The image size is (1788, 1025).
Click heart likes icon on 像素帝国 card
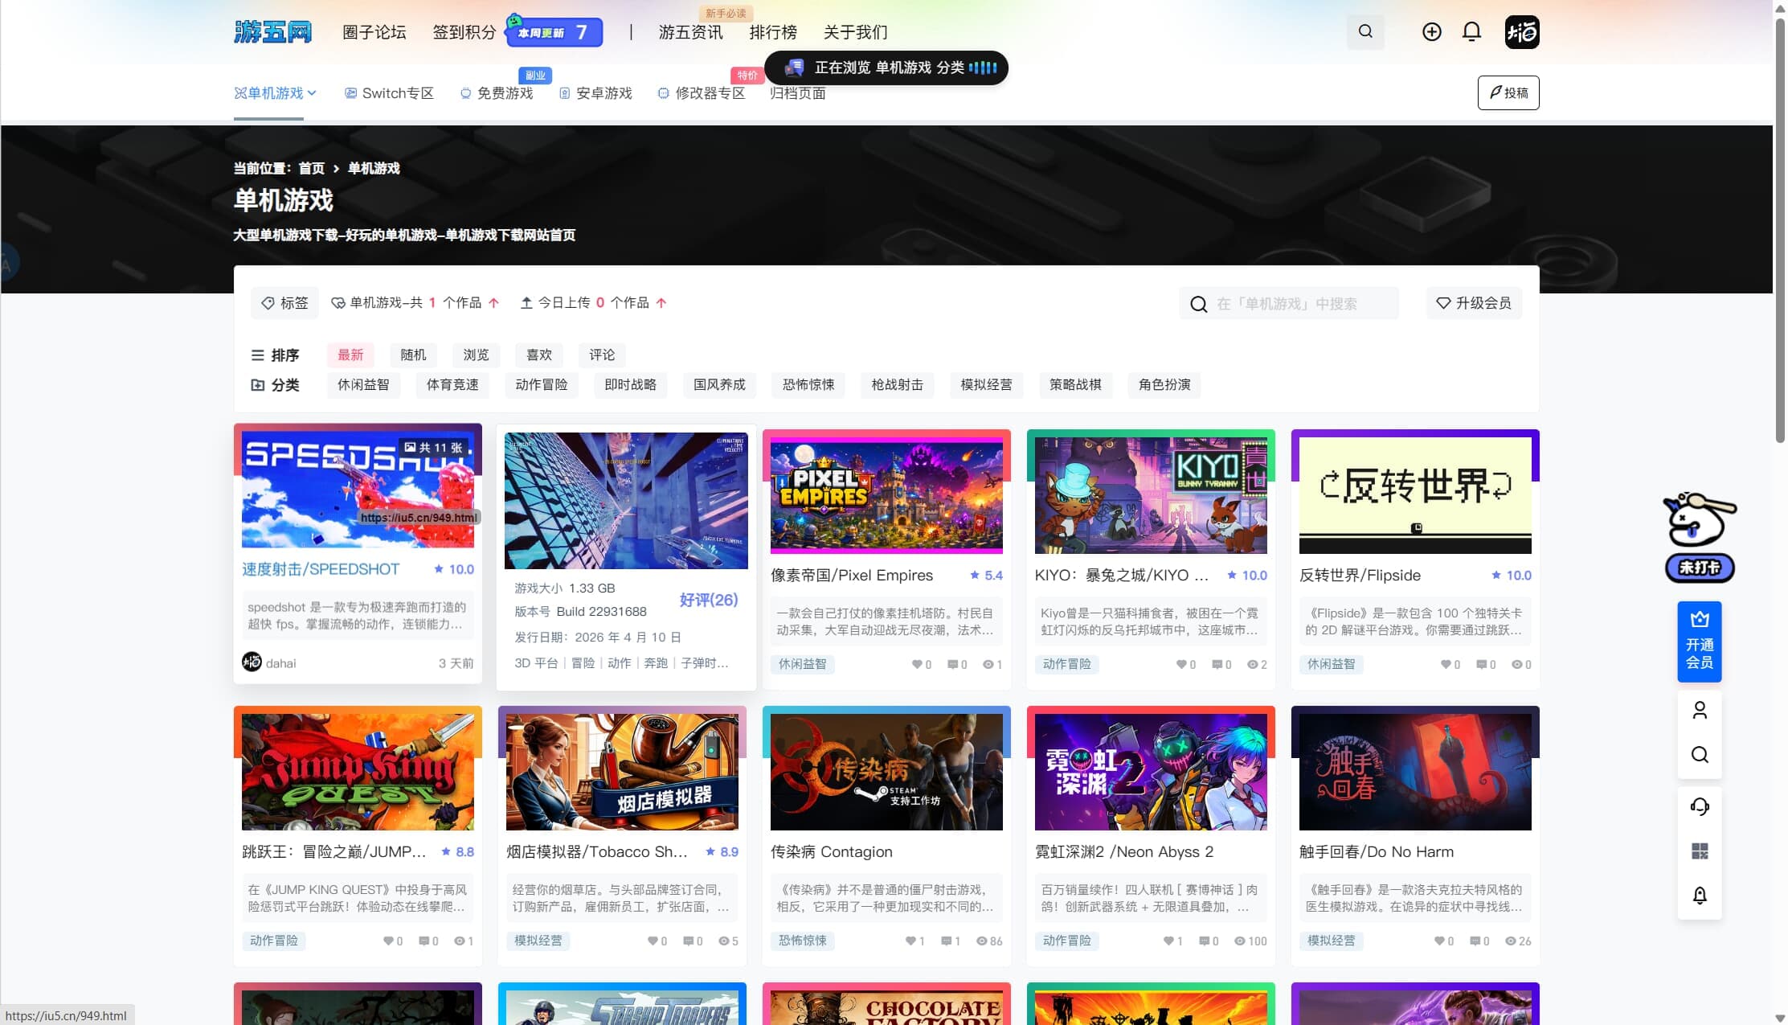[x=917, y=665]
